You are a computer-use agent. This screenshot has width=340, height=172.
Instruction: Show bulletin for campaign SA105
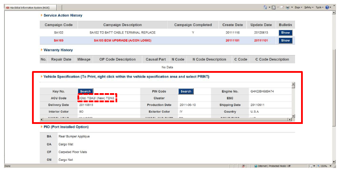click(x=285, y=40)
